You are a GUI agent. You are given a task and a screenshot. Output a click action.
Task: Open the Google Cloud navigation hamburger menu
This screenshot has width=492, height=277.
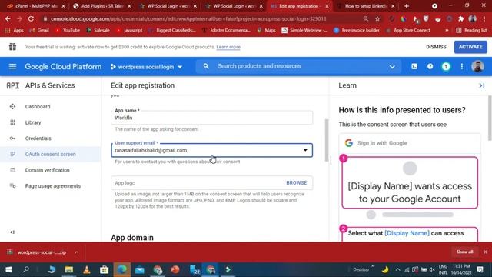[x=12, y=67]
